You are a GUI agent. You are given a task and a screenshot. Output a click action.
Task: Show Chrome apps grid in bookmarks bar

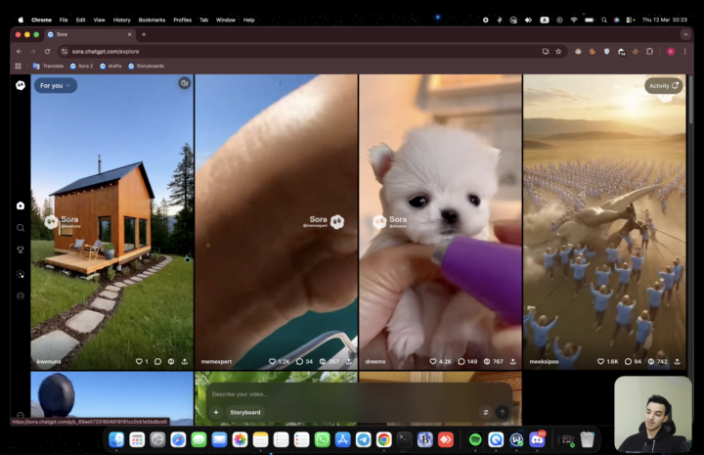tap(18, 66)
